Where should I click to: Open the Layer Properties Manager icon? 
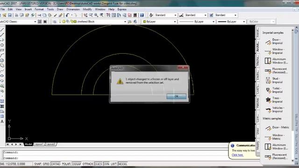coord(54,21)
